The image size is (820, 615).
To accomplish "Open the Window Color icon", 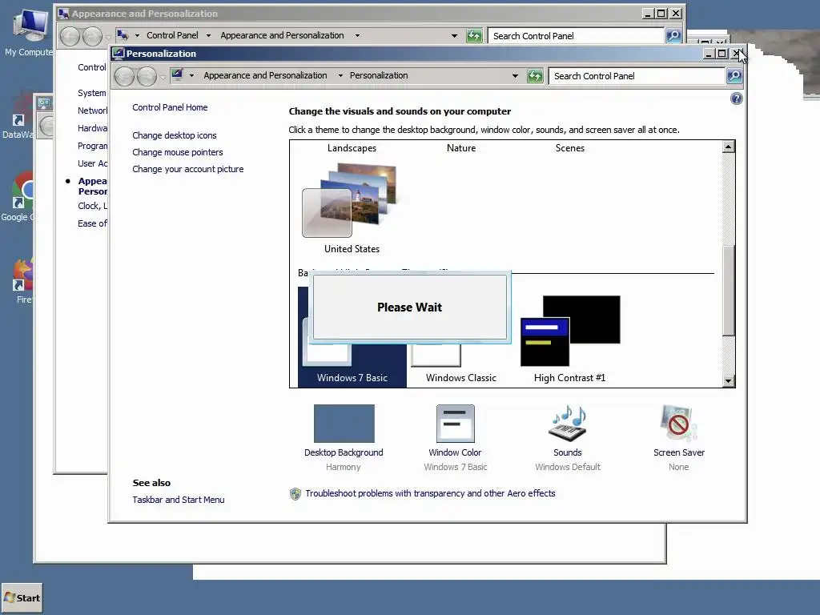I will 456,424.
